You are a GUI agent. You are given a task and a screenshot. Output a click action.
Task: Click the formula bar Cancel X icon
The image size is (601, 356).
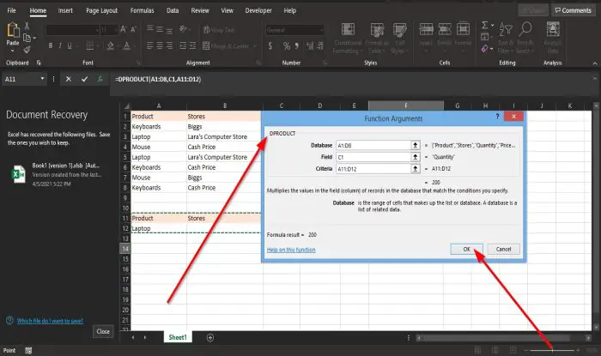click(x=68, y=79)
